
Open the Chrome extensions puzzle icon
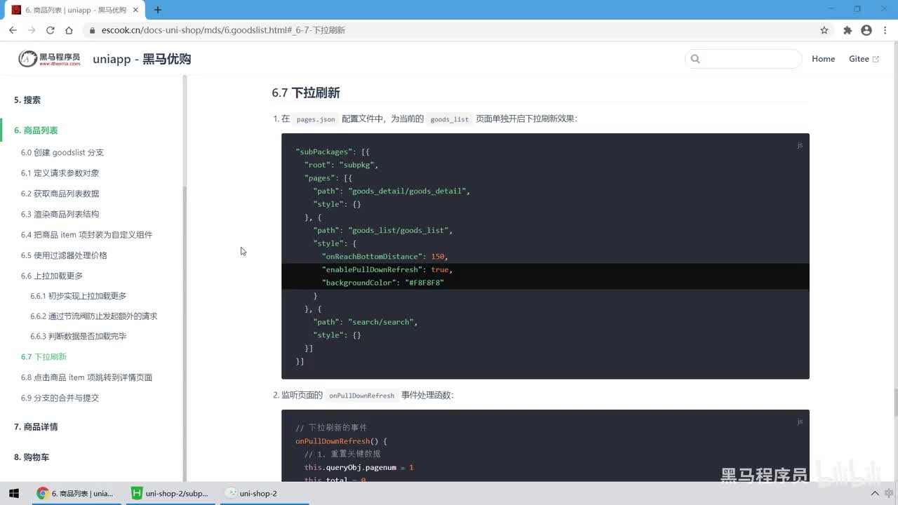pyautogui.click(x=847, y=30)
